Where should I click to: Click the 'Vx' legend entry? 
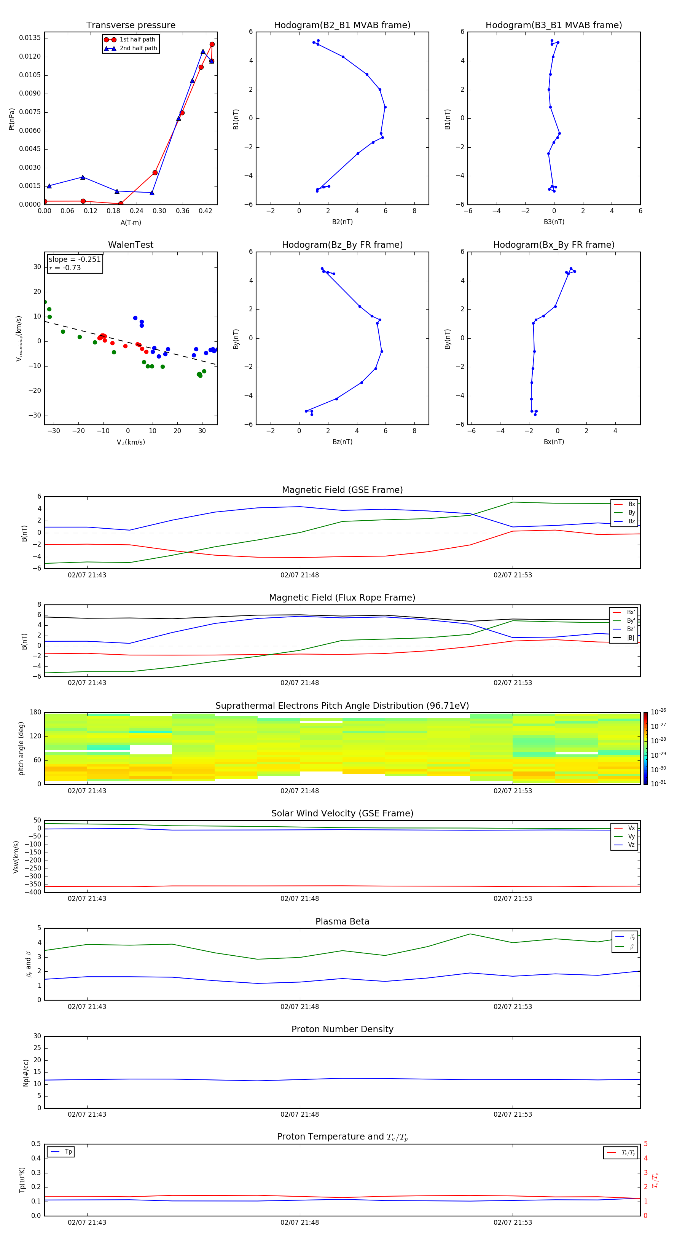coord(625,828)
